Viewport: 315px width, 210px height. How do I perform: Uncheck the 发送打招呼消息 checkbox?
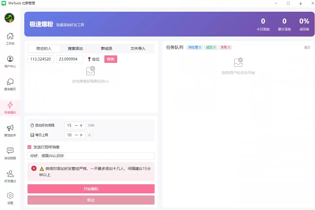pos(29,147)
